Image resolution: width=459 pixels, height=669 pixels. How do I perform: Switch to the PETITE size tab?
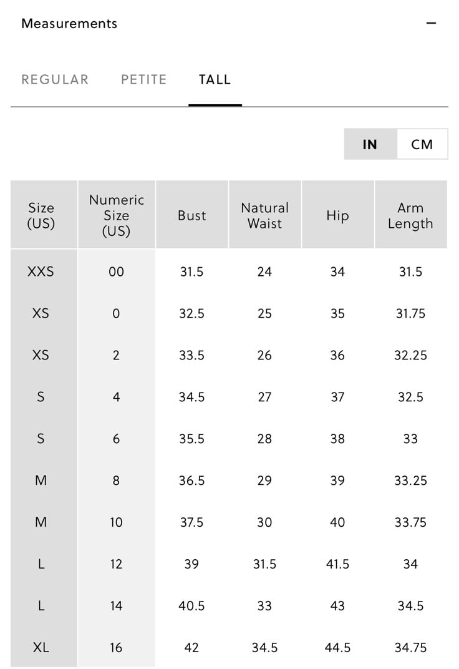coord(143,79)
